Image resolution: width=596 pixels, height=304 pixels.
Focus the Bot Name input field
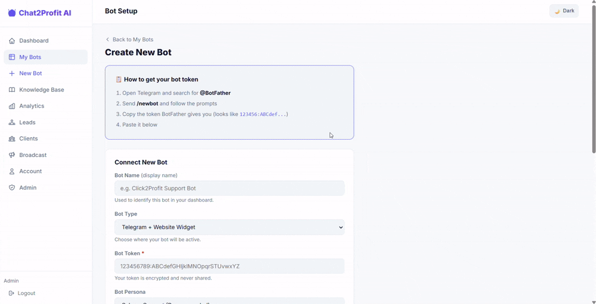pyautogui.click(x=229, y=188)
